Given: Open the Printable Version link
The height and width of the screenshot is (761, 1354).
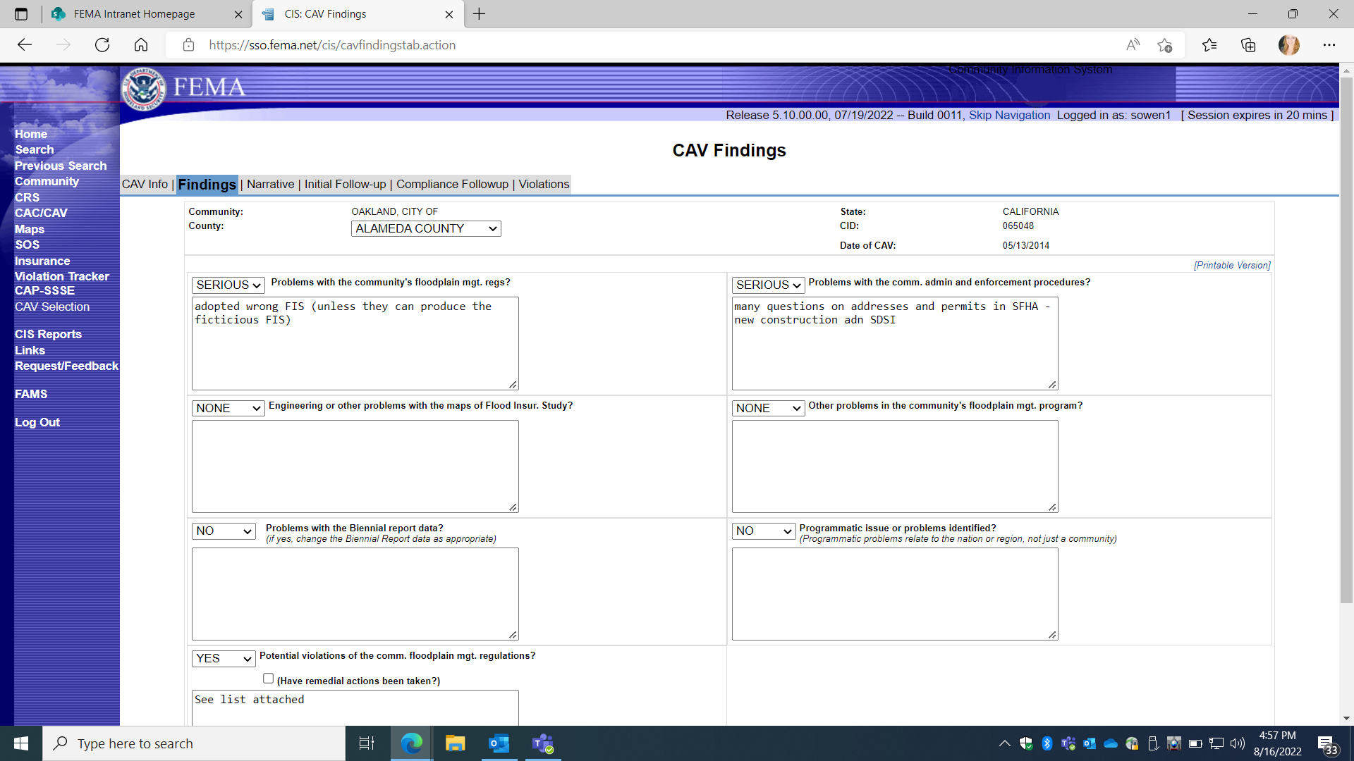Looking at the screenshot, I should [x=1231, y=266].
